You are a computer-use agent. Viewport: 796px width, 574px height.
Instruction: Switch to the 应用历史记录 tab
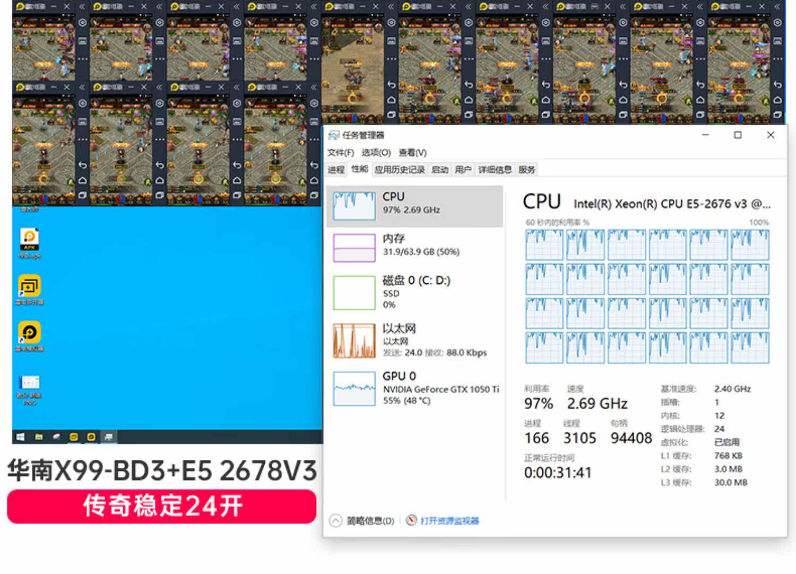(400, 170)
